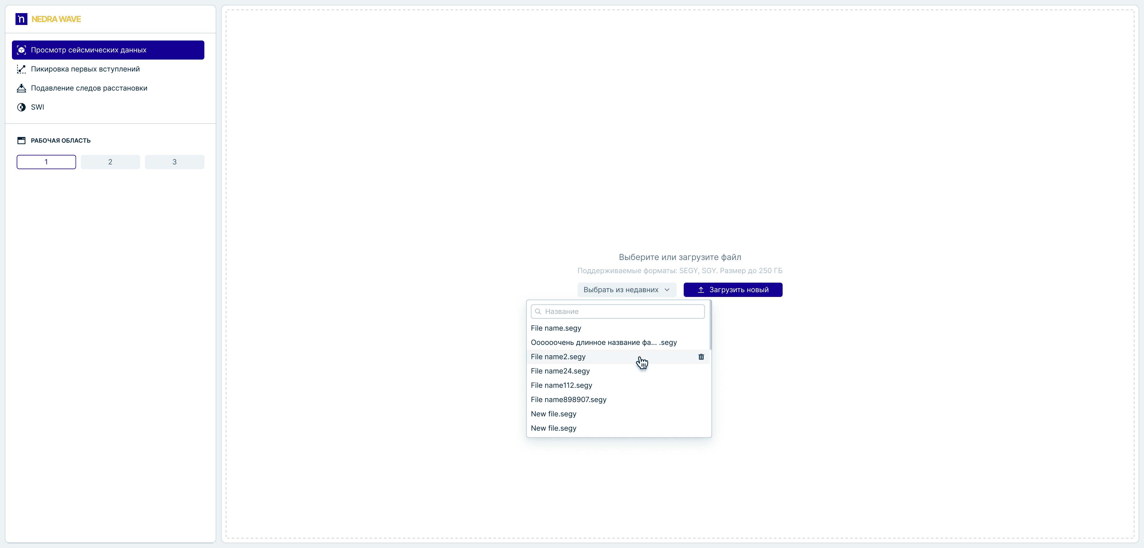
Task: Click the search magnifier icon in dropdown
Action: point(538,311)
